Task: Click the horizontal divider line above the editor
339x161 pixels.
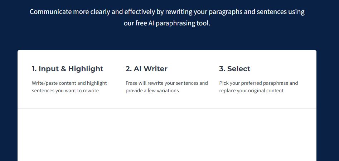Action: click(167, 109)
